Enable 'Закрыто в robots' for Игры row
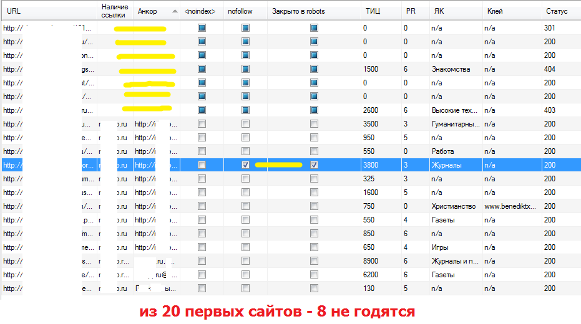Screen dimensions: 581x324 click(314, 247)
